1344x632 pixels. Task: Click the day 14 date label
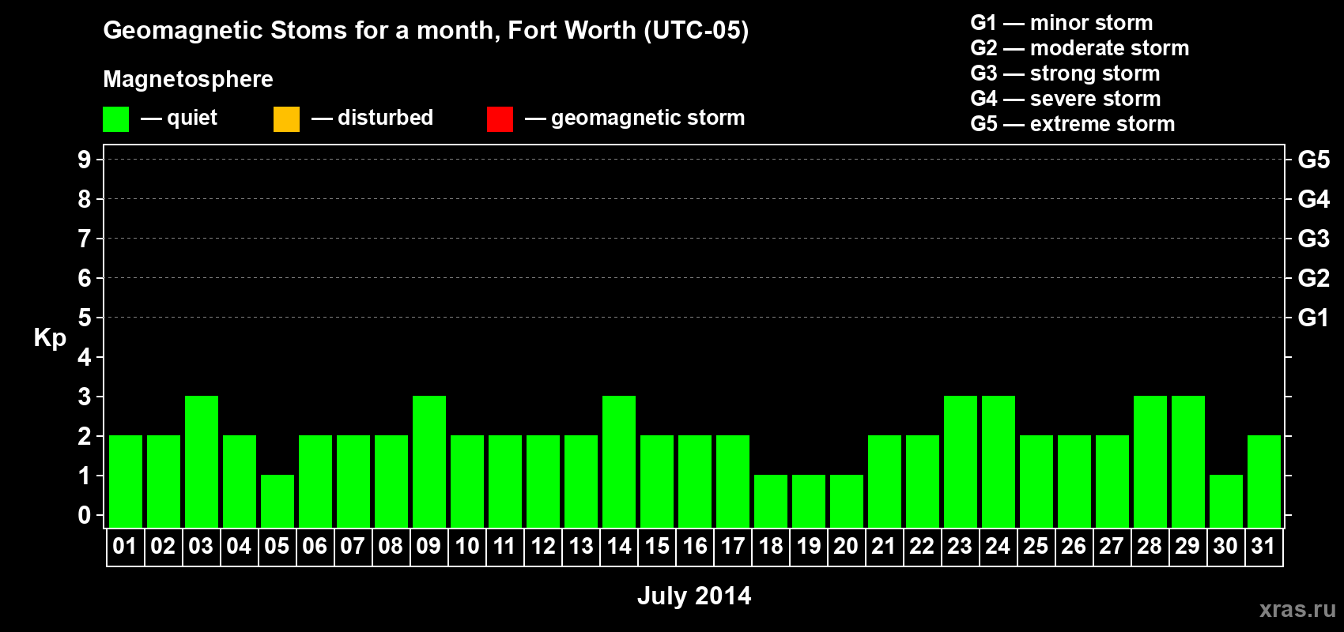(x=618, y=546)
